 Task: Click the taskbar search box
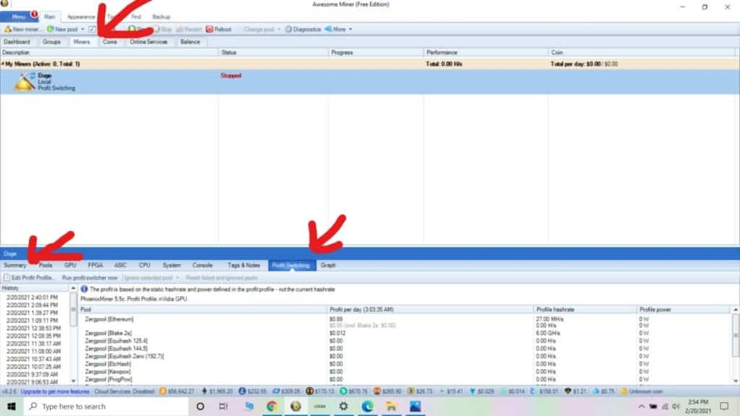click(106, 406)
